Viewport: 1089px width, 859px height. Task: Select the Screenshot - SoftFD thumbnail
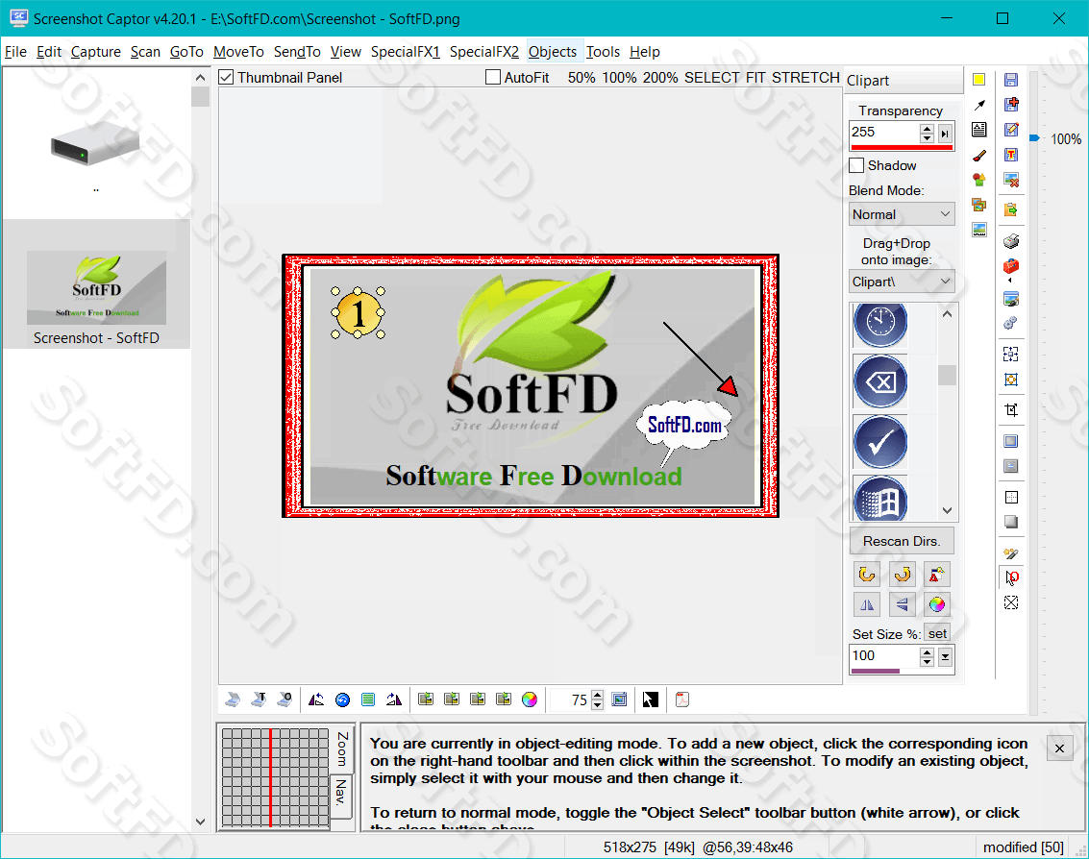pyautogui.click(x=96, y=284)
